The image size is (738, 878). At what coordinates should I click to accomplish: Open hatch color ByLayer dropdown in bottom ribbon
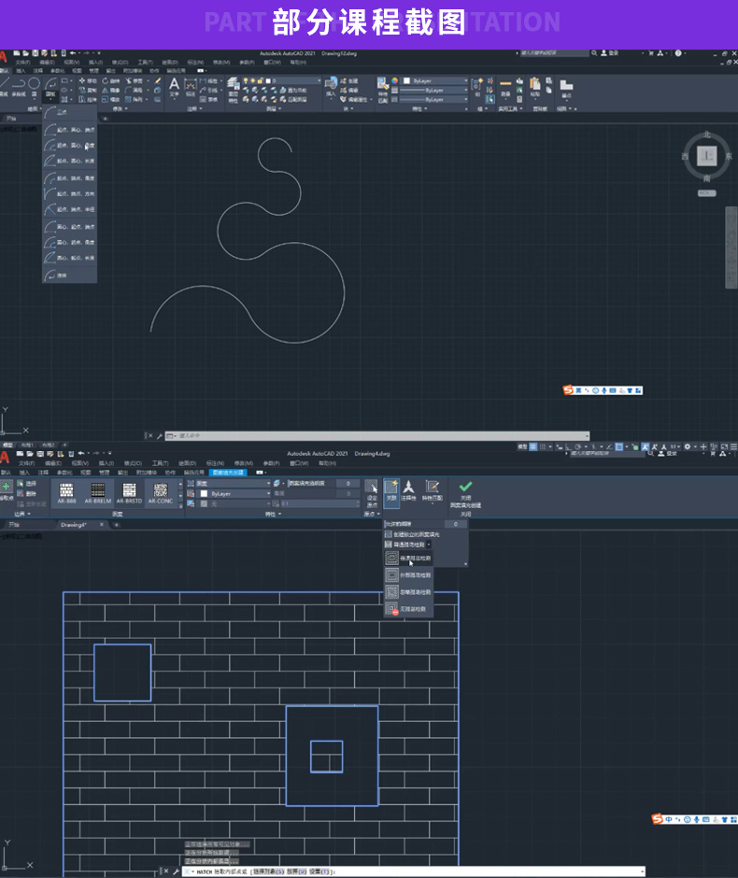click(x=233, y=493)
